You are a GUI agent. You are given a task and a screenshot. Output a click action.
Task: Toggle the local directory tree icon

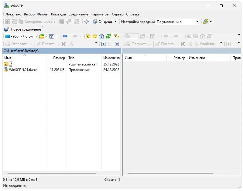point(117,36)
